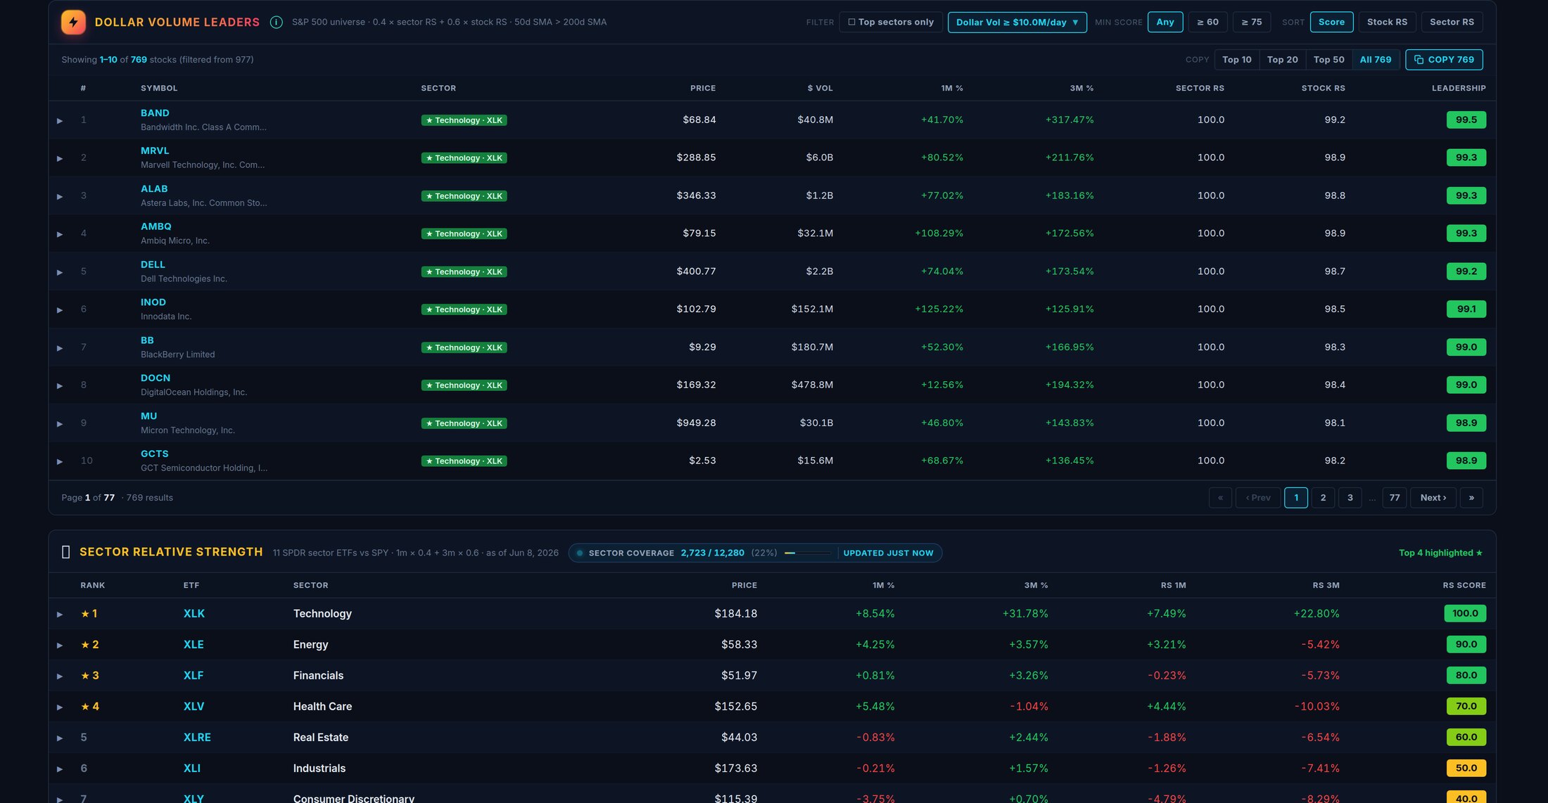Choose Top 50 copy range
The image size is (1548, 803).
tap(1329, 60)
